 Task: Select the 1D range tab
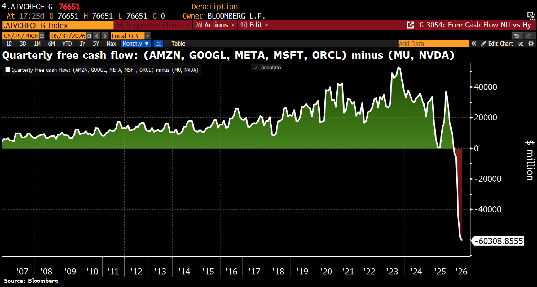(9, 43)
